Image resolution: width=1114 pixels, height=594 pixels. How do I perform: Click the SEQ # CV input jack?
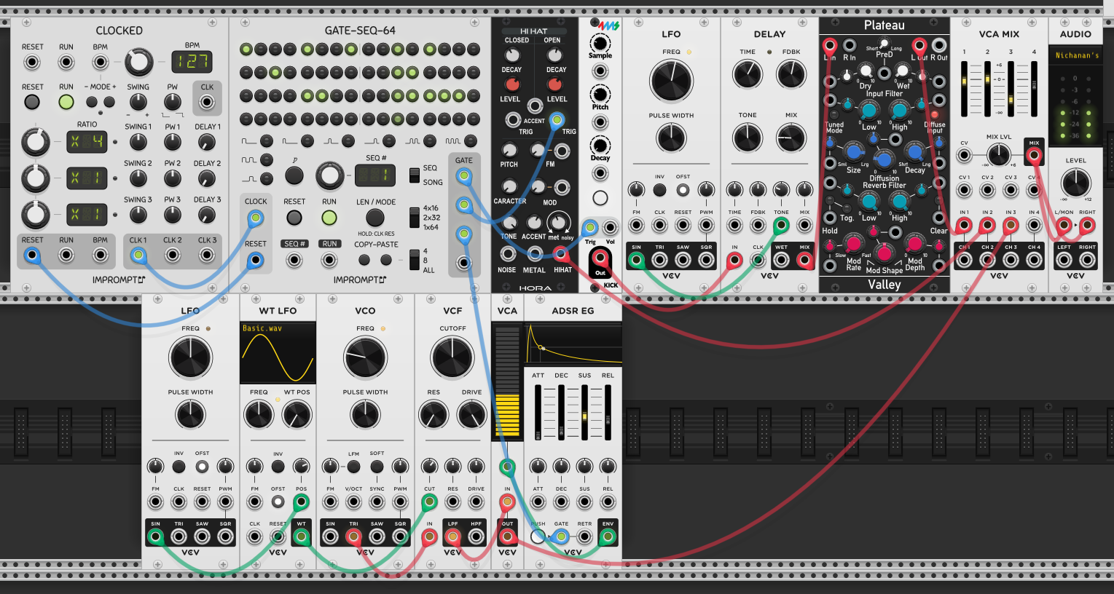click(294, 260)
